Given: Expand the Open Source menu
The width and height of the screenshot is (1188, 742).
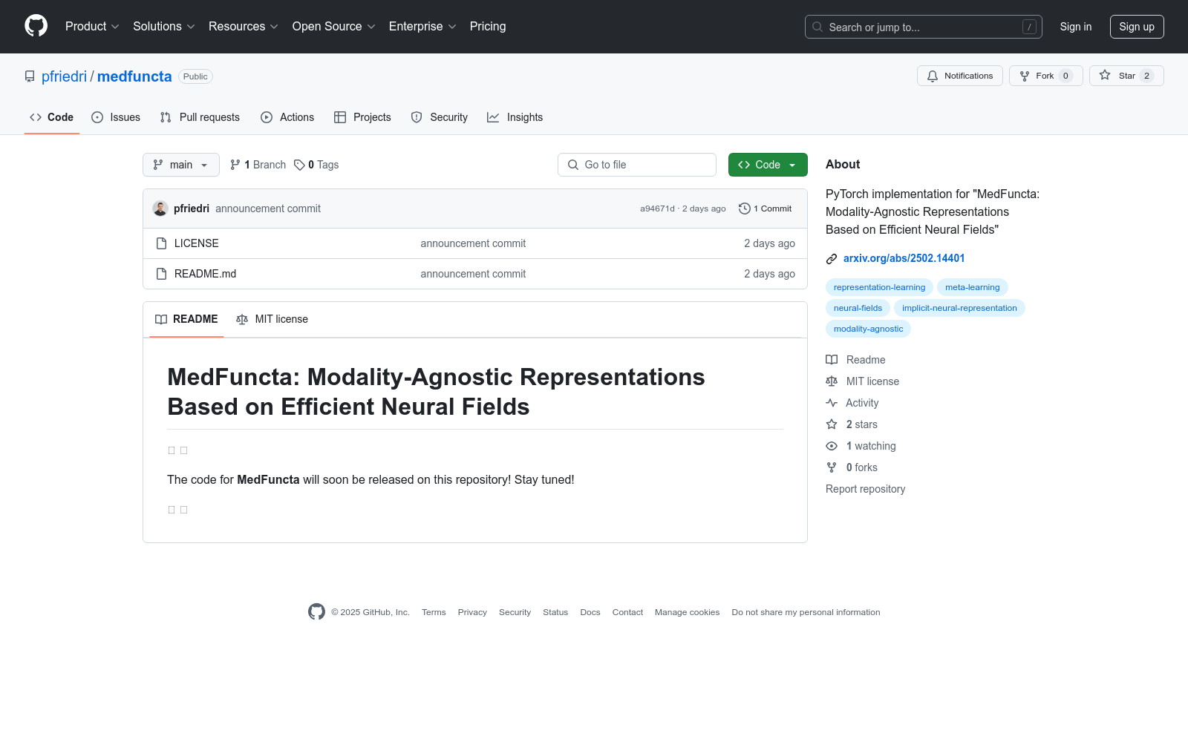Looking at the screenshot, I should pyautogui.click(x=334, y=27).
